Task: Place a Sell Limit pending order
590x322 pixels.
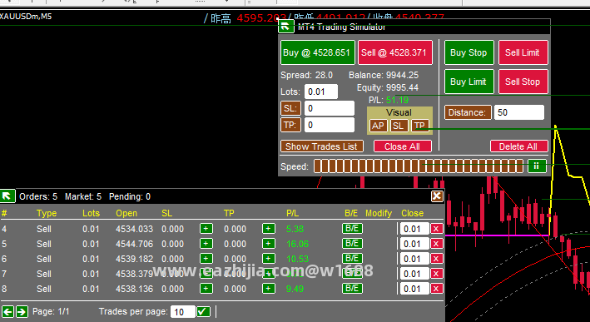Action: (x=523, y=52)
